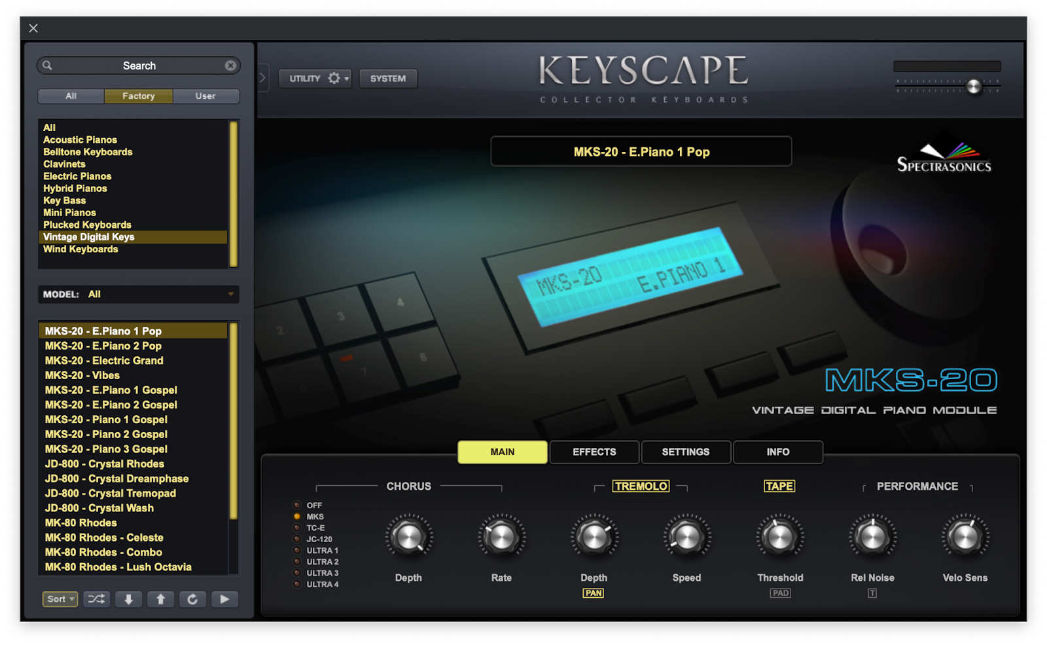Select ULTRA 1 chorus type
Viewport: 1047px width, 645px height.
(x=296, y=551)
